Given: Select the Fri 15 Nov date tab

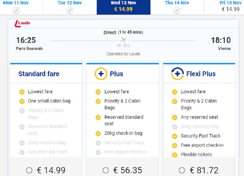Looking at the screenshot, I should pos(230,6).
